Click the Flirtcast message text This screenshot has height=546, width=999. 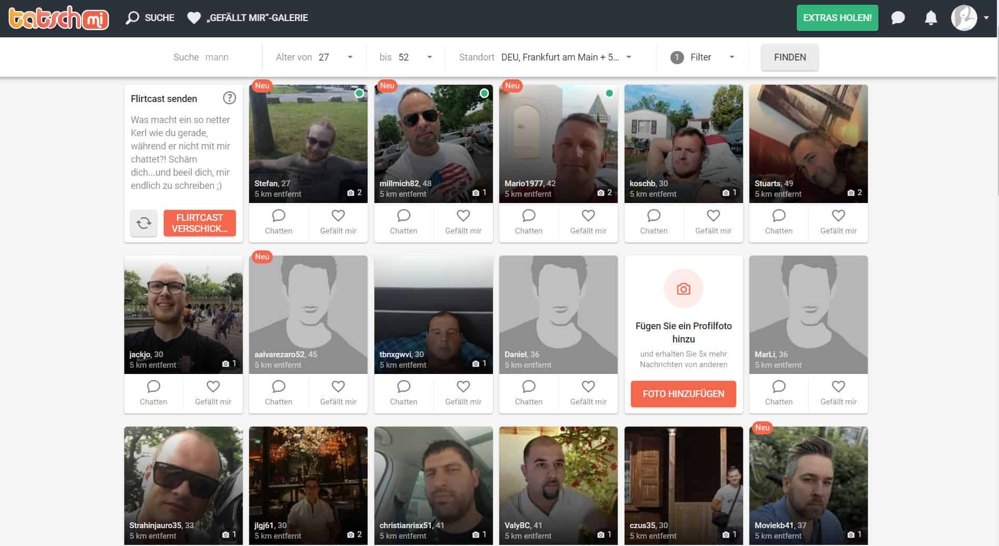[x=181, y=153]
